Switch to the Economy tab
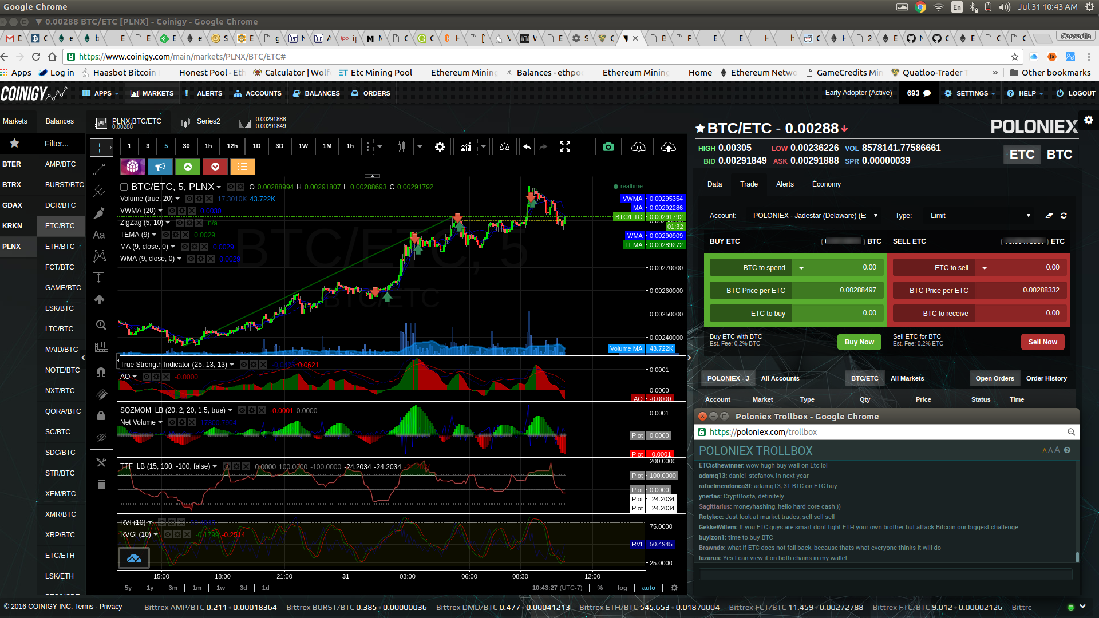The height and width of the screenshot is (618, 1099). coord(826,184)
